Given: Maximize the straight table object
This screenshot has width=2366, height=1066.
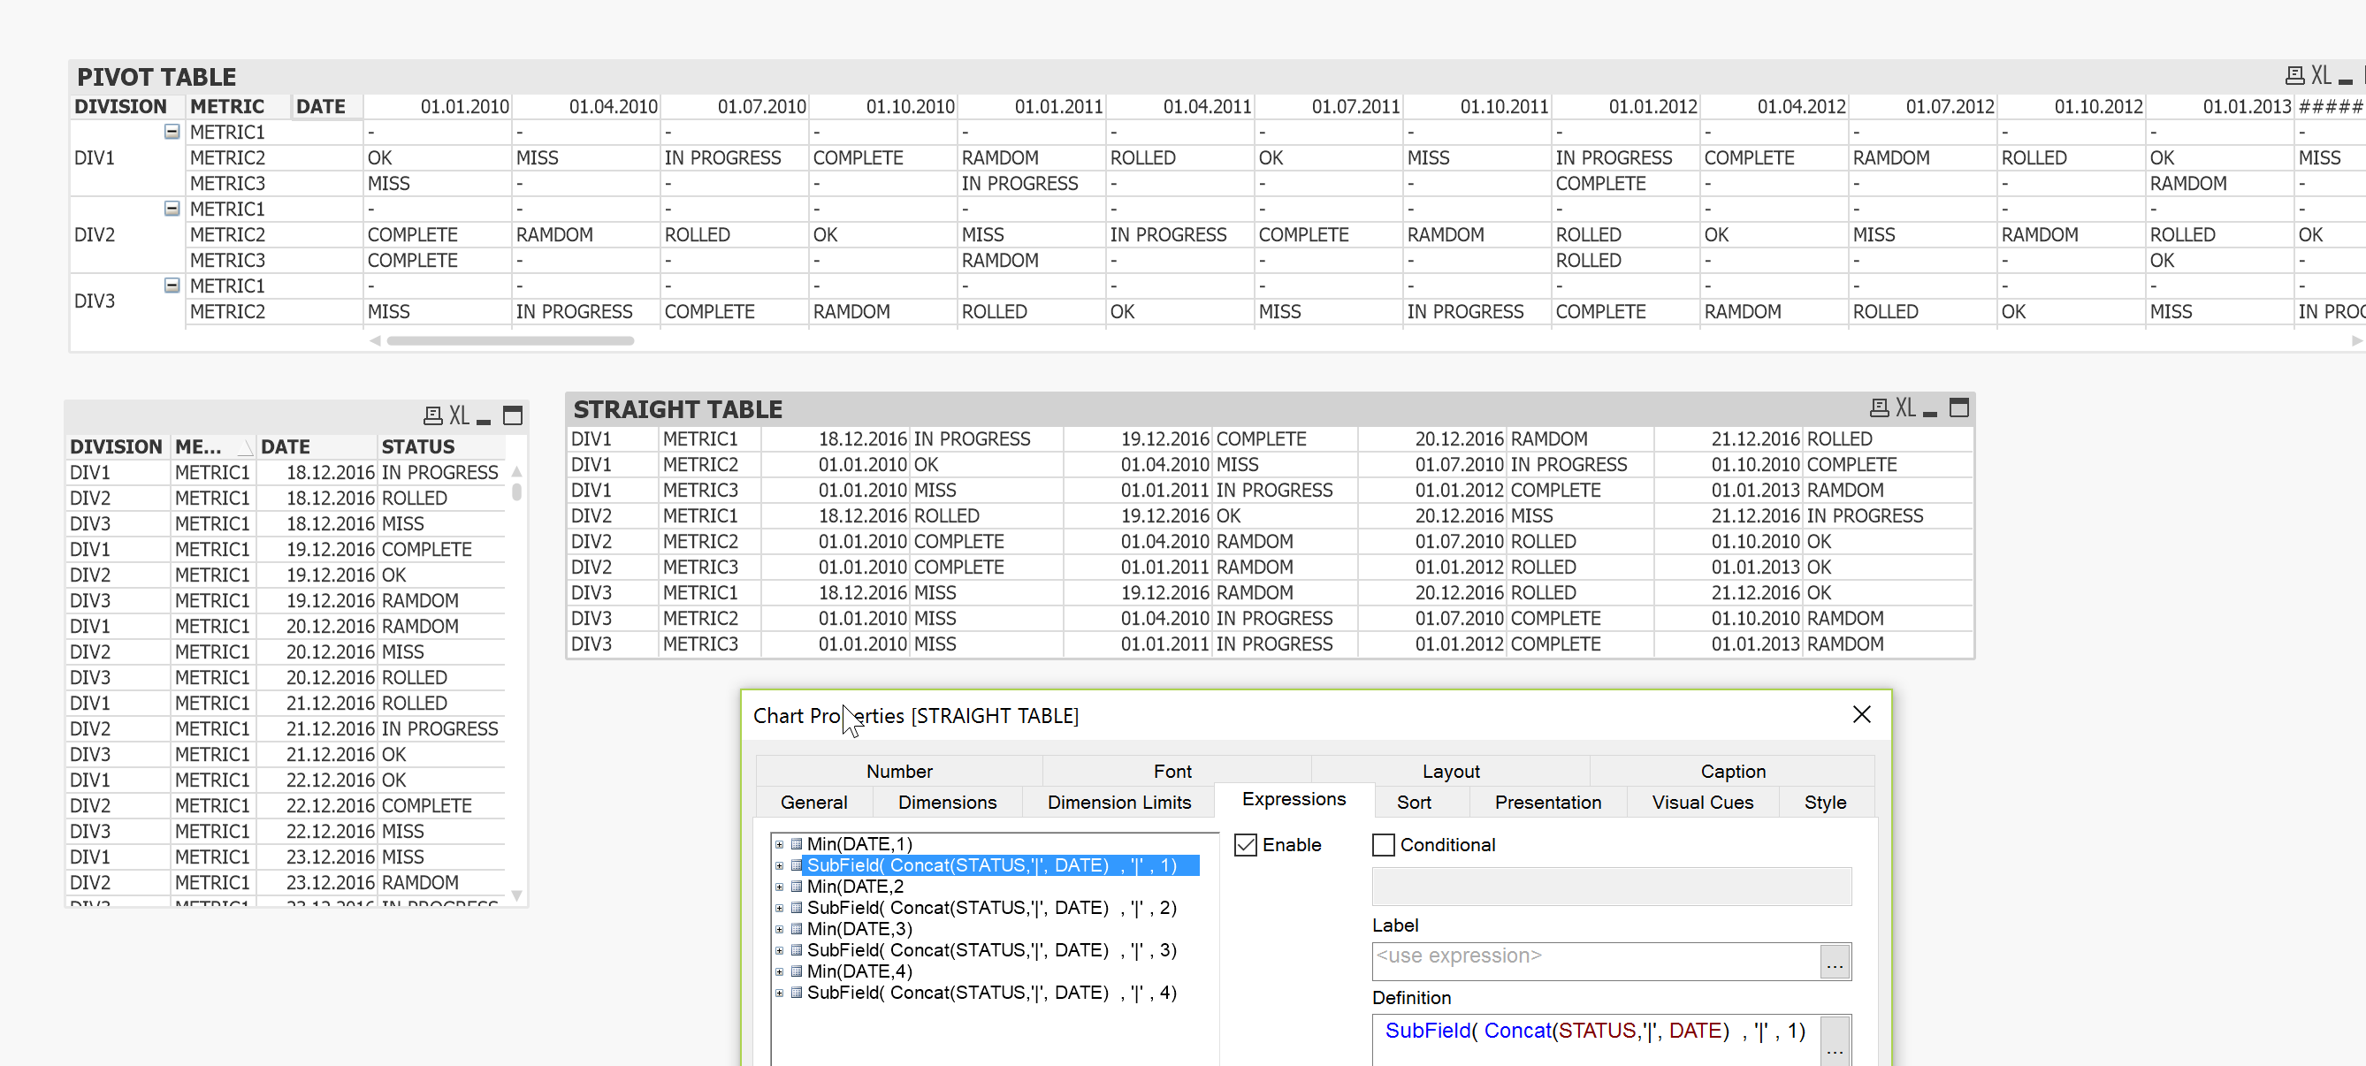Looking at the screenshot, I should click(x=1958, y=407).
